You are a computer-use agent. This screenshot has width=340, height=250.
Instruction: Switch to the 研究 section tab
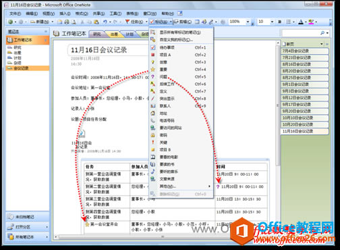click(97, 34)
